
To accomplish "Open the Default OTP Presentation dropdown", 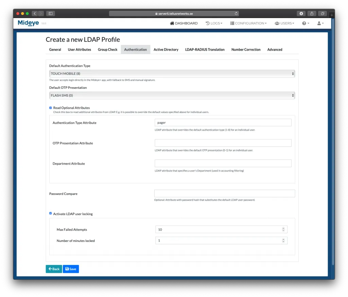I will tap(172, 95).
